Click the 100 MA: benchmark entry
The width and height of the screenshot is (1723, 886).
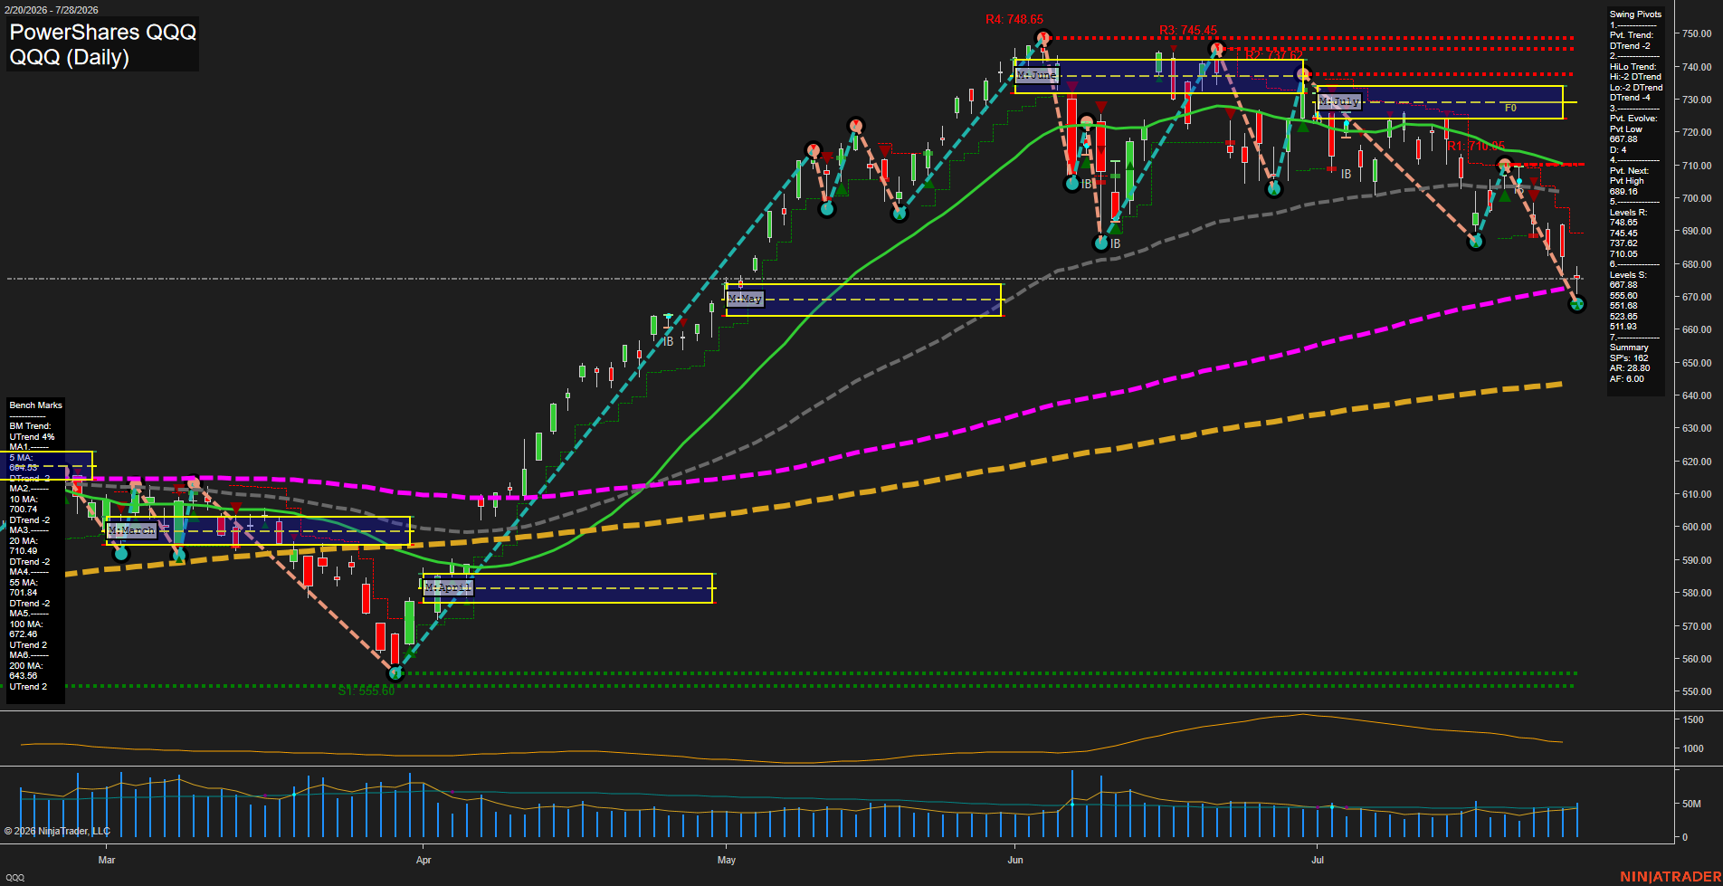pos(26,624)
